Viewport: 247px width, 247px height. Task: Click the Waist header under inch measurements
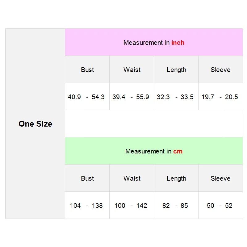click(132, 70)
